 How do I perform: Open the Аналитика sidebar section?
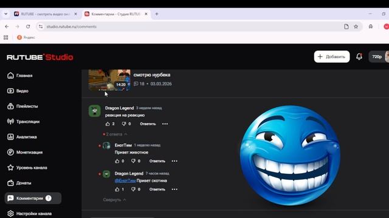22,137
